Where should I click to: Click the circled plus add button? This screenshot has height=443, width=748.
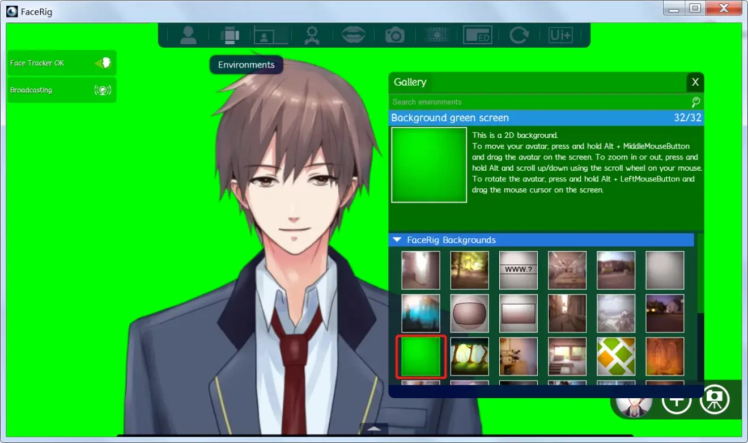point(677,400)
